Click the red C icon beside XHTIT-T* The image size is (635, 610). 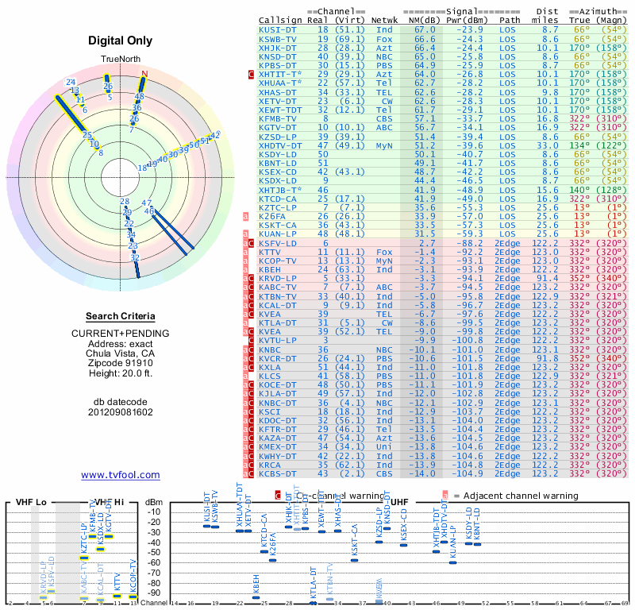[251, 74]
